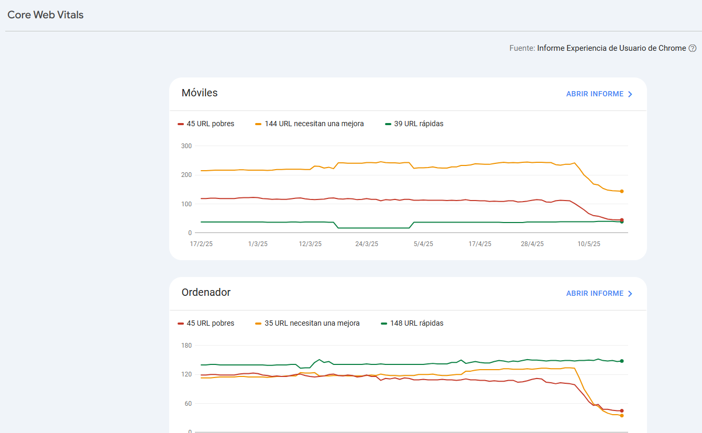Click orange swatch for 144 URL necesitan una mejora
Image resolution: width=702 pixels, height=433 pixels.
[258, 124]
